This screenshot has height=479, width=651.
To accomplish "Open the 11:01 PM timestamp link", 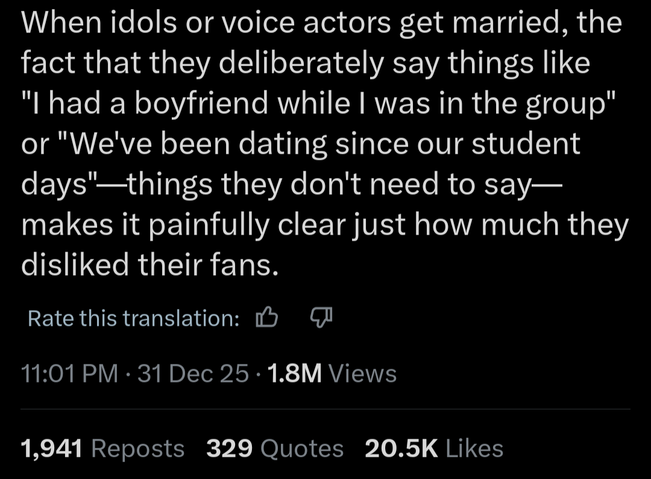I will coord(69,374).
